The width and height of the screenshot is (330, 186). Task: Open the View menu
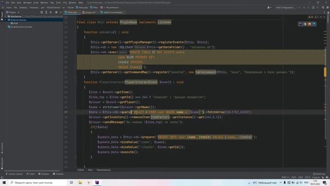[19, 3]
